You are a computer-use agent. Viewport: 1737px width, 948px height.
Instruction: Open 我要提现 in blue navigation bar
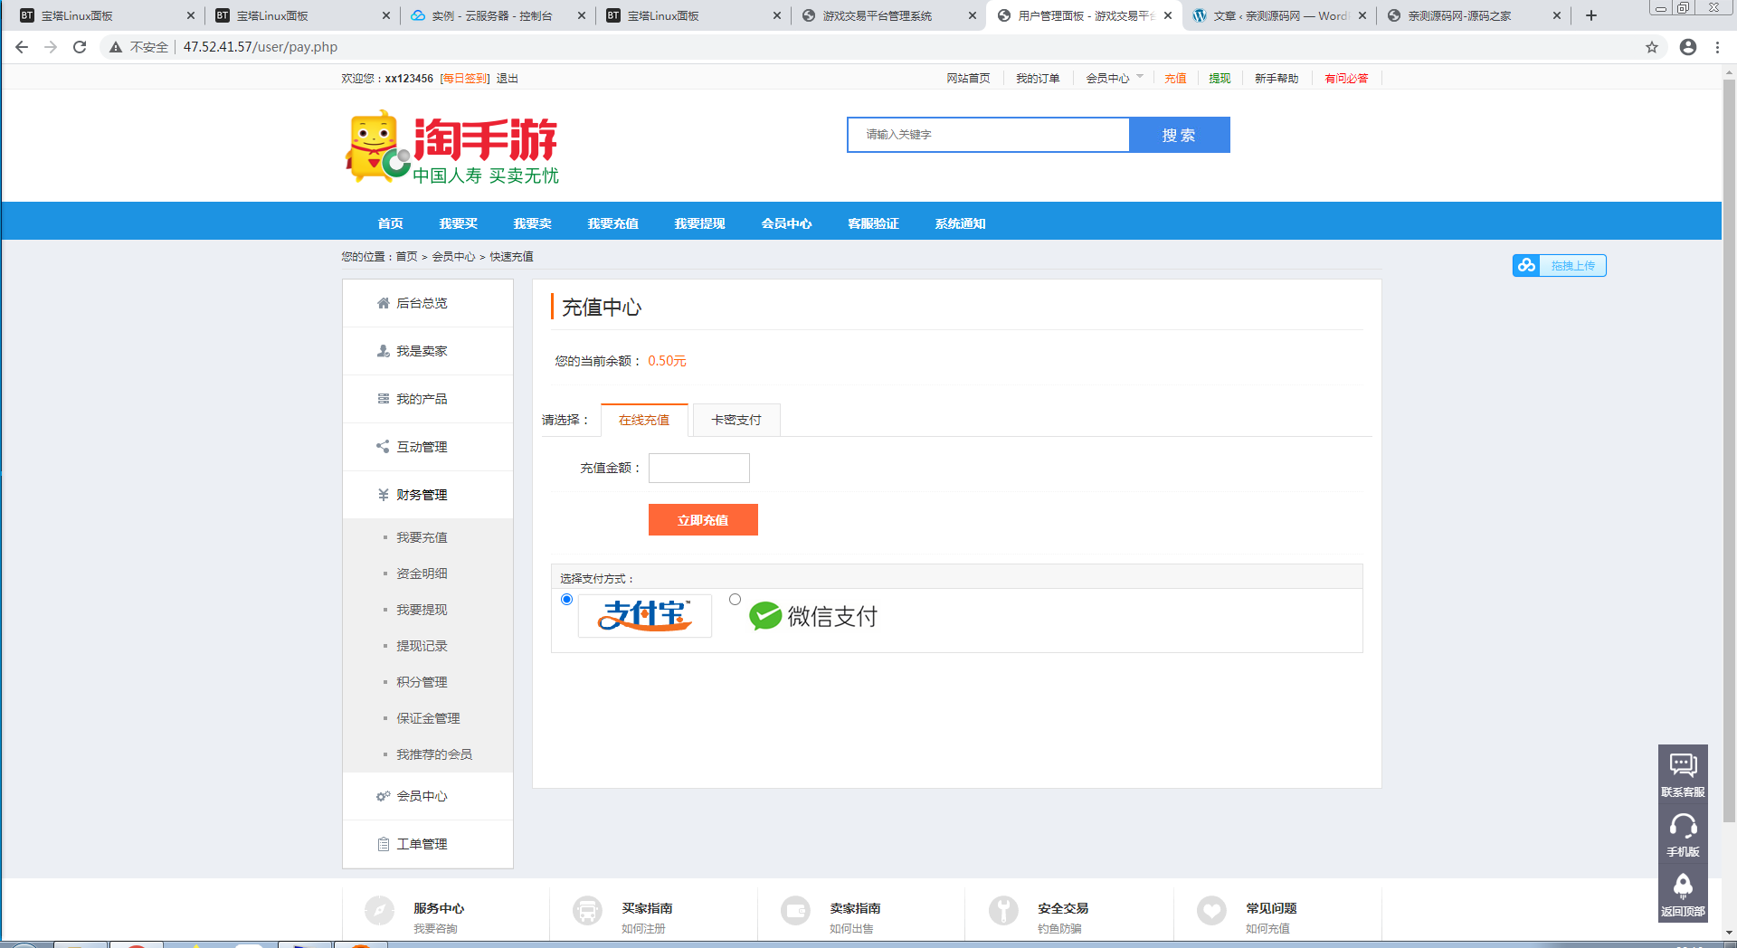[x=700, y=223]
